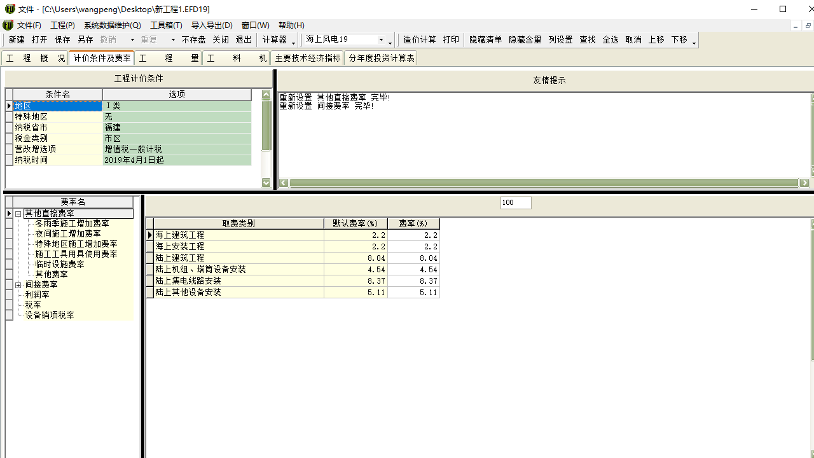814x458 pixels.
Task: Click the 新建 toolbar button
Action: coord(17,39)
